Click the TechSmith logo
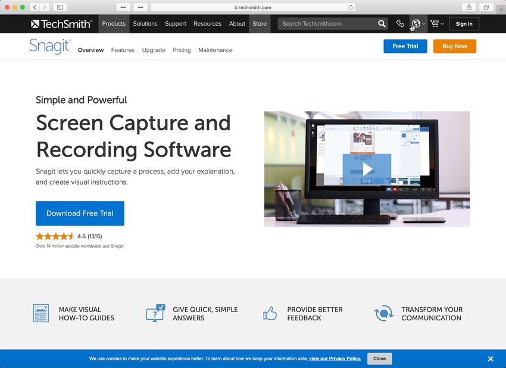 (61, 24)
